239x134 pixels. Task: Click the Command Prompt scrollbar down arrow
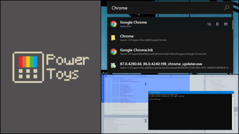[233, 129]
